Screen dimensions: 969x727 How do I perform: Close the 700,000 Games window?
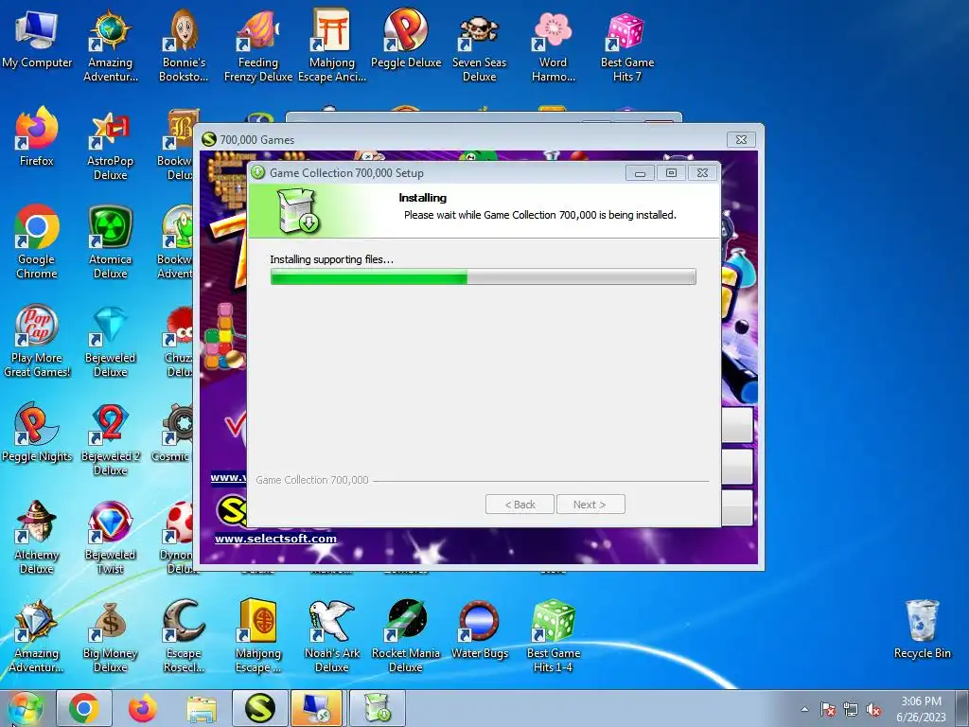coord(741,140)
